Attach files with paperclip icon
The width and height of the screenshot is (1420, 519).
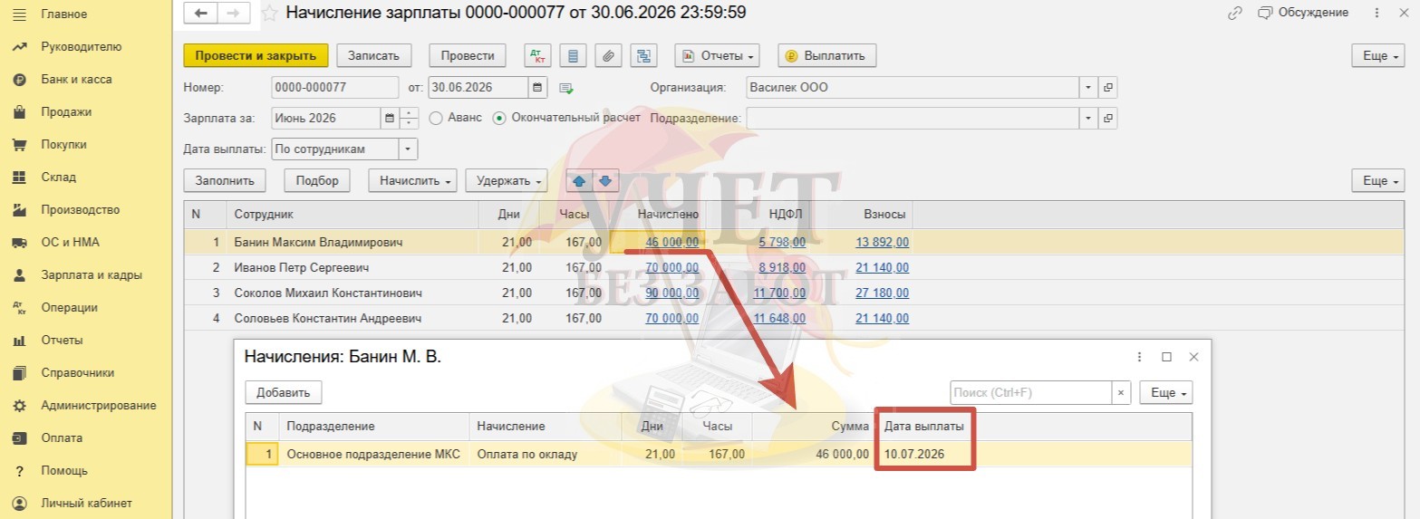point(608,55)
